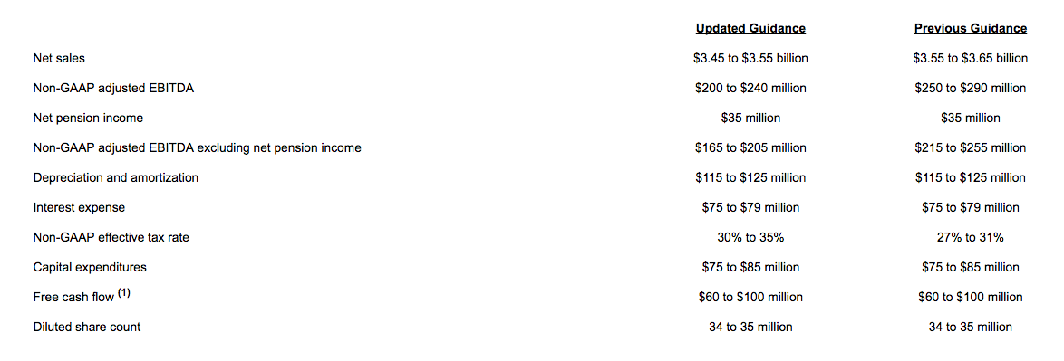Select updated EBITDA $200 to $240 million

click(750, 88)
